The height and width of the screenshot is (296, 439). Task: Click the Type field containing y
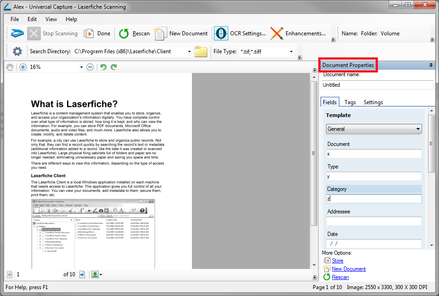(374, 176)
